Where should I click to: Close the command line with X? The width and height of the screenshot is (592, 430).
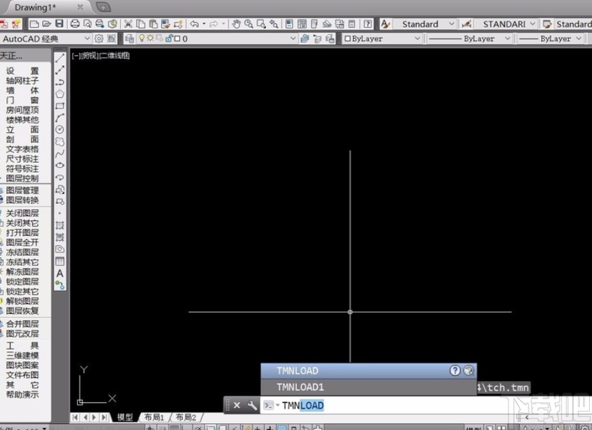(237, 405)
